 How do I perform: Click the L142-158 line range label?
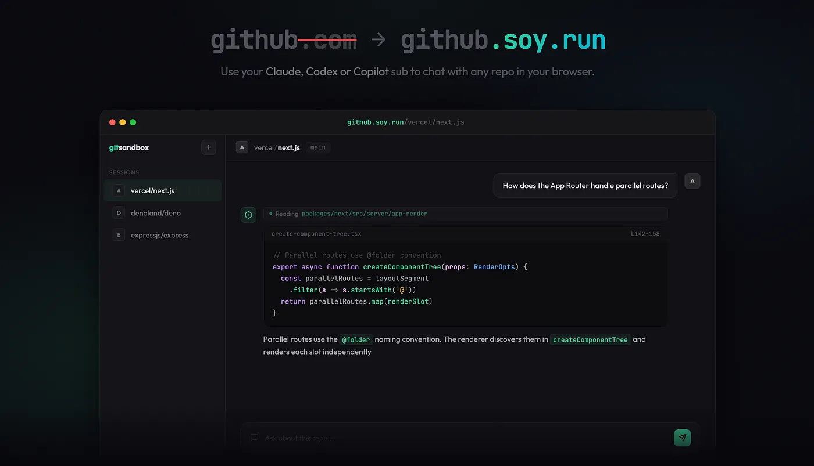645,234
